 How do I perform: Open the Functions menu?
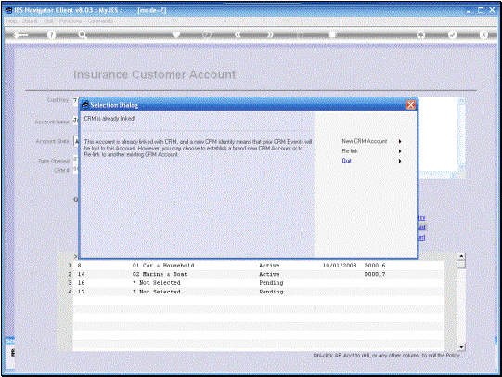point(71,20)
